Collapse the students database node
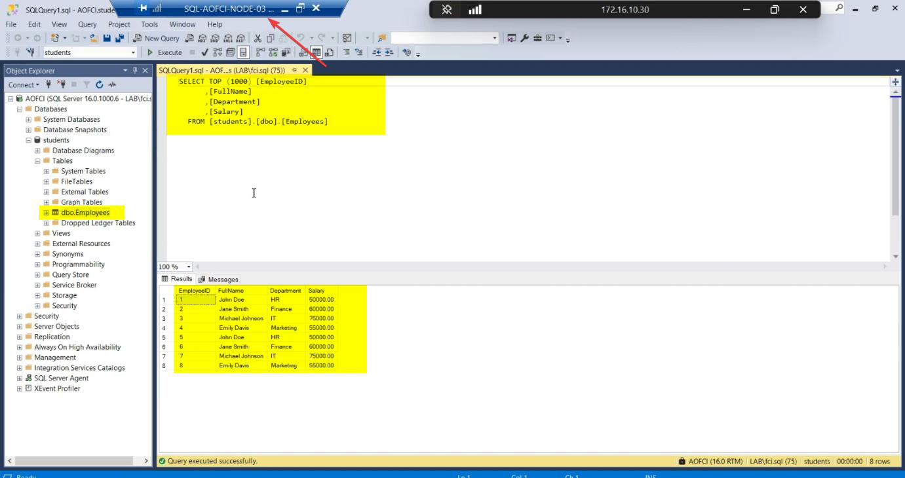 click(28, 140)
